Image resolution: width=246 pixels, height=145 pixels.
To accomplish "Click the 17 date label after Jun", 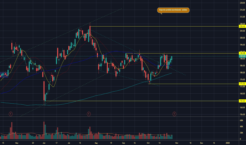I will pyautogui.click(x=56, y=143).
